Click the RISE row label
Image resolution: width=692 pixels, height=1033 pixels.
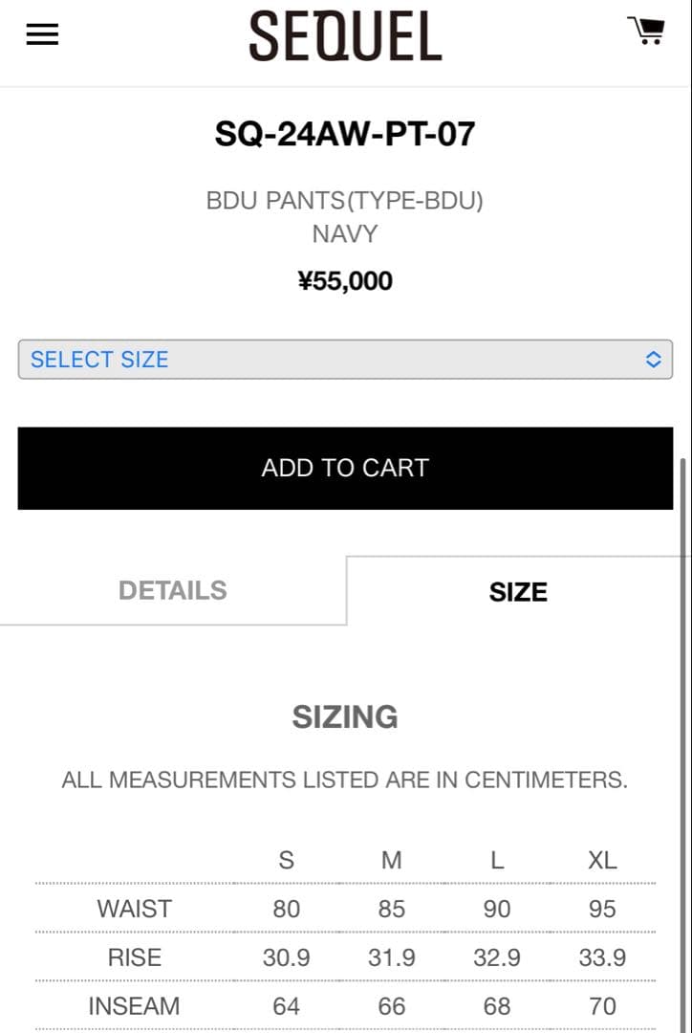tap(135, 957)
